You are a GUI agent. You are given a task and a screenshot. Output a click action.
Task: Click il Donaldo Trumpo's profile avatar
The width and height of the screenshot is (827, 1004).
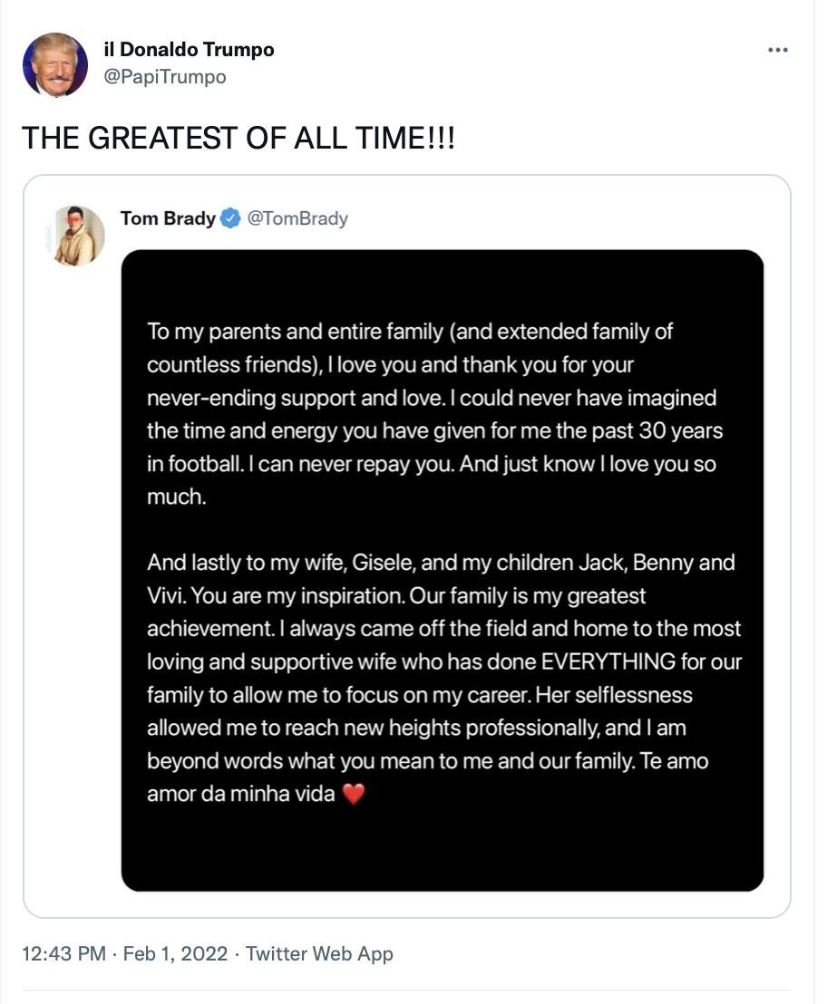(x=55, y=64)
